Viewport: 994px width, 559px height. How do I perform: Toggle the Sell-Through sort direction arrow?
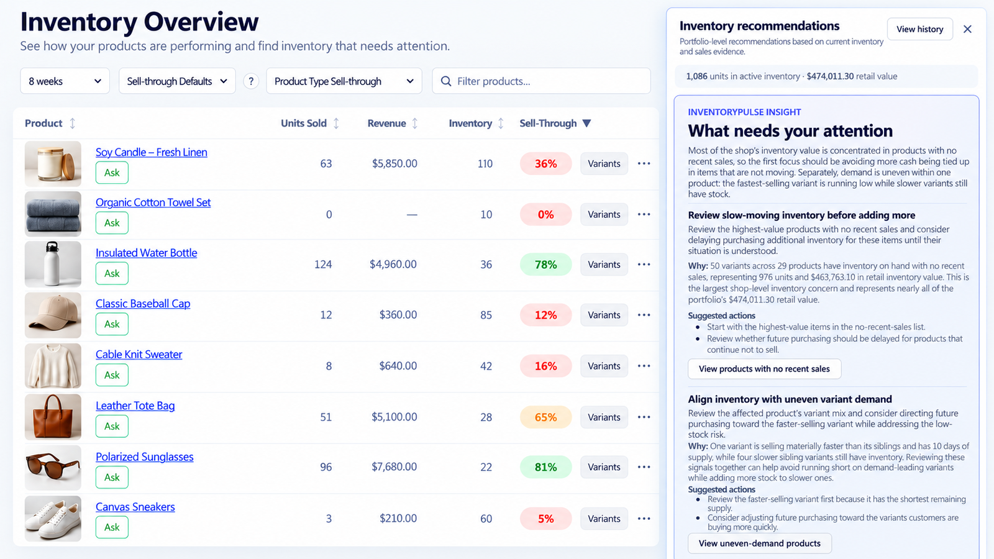coord(586,123)
